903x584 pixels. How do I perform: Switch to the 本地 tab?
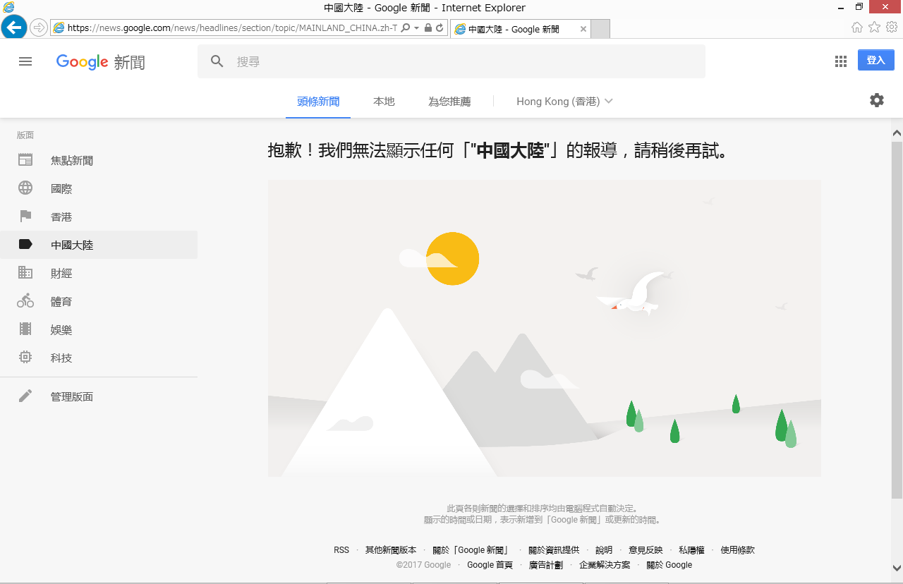coord(384,102)
